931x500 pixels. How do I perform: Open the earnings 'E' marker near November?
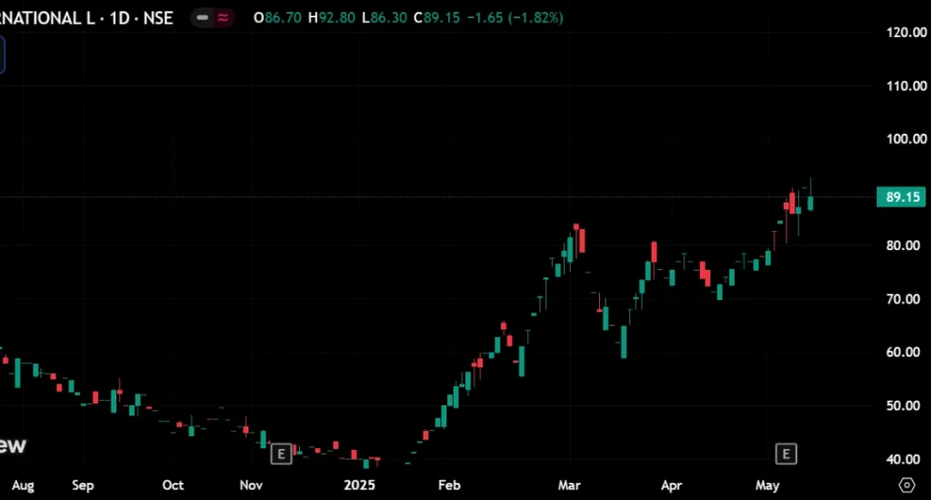tap(282, 455)
